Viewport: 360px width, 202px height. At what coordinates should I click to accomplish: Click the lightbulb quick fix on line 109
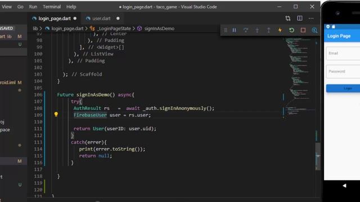click(x=56, y=114)
